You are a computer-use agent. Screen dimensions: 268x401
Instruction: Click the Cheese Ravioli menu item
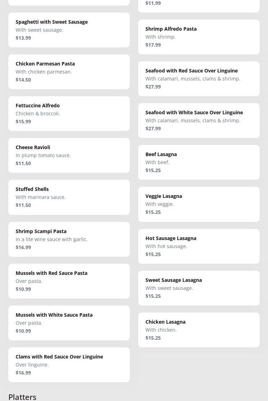[x=69, y=155]
